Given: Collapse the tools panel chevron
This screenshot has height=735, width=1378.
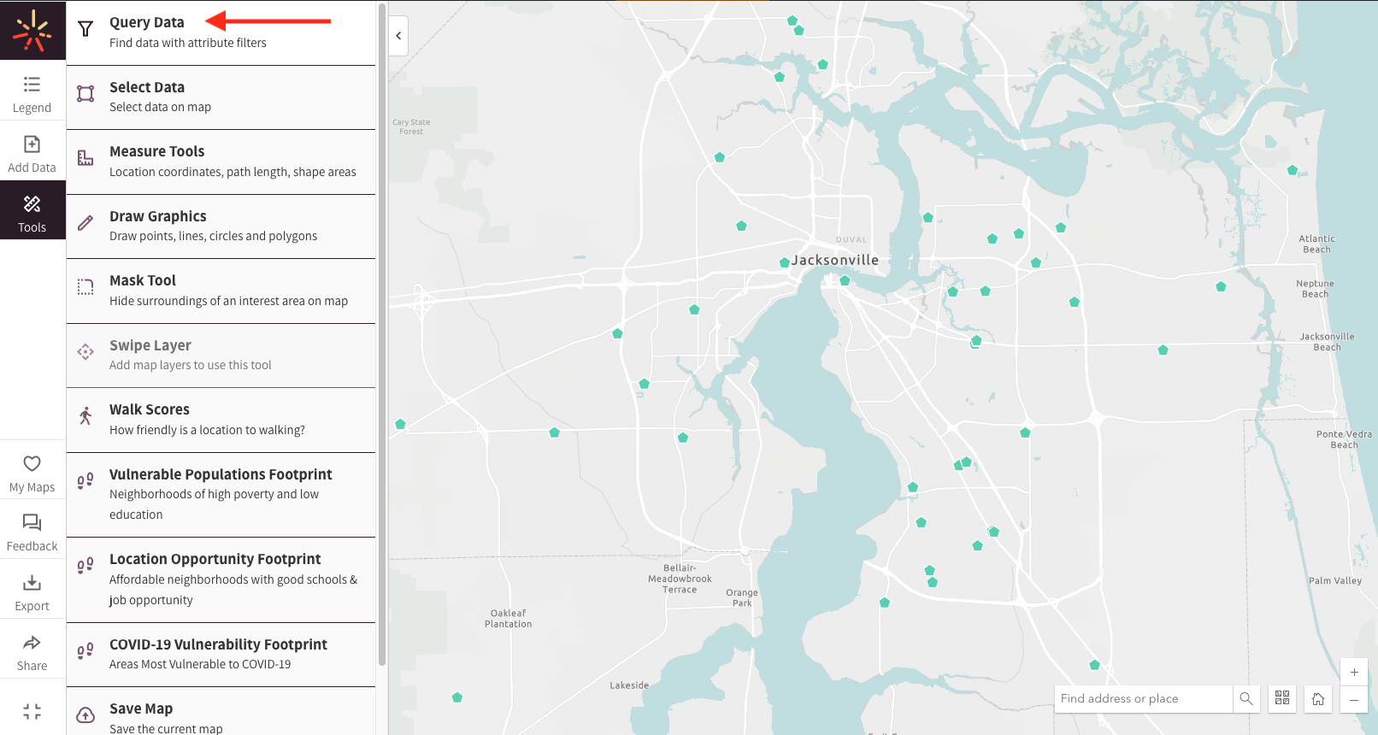Looking at the screenshot, I should [x=398, y=36].
